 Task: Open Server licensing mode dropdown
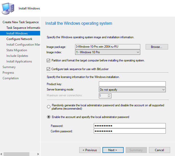click(x=132, y=90)
